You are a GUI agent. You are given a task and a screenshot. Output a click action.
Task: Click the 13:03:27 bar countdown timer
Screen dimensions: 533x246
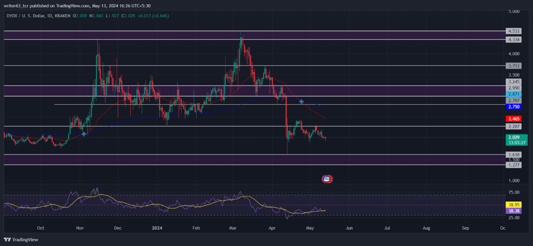(516, 143)
